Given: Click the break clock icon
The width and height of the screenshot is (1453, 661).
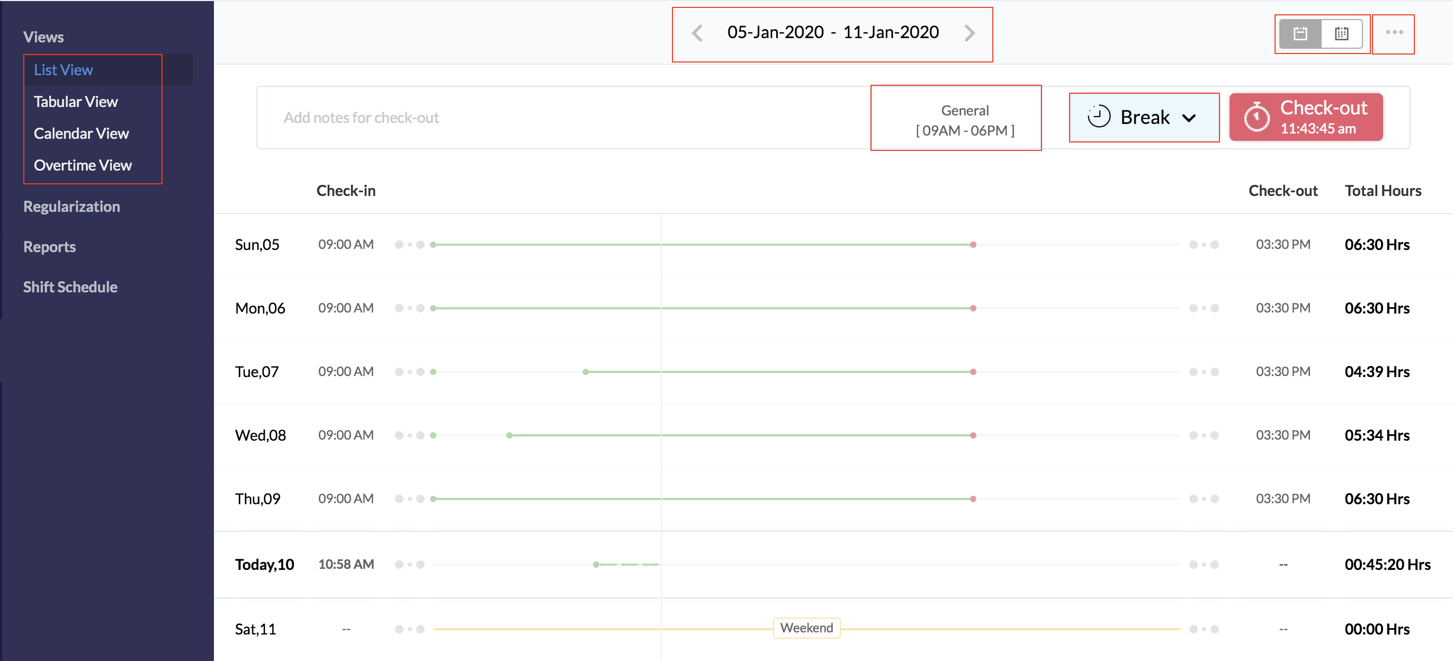Looking at the screenshot, I should pos(1098,117).
